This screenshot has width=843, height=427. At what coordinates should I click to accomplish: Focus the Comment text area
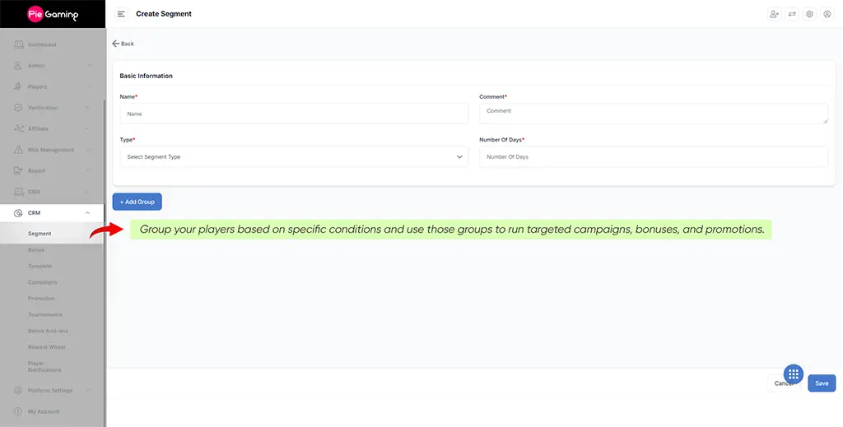pyautogui.click(x=654, y=114)
